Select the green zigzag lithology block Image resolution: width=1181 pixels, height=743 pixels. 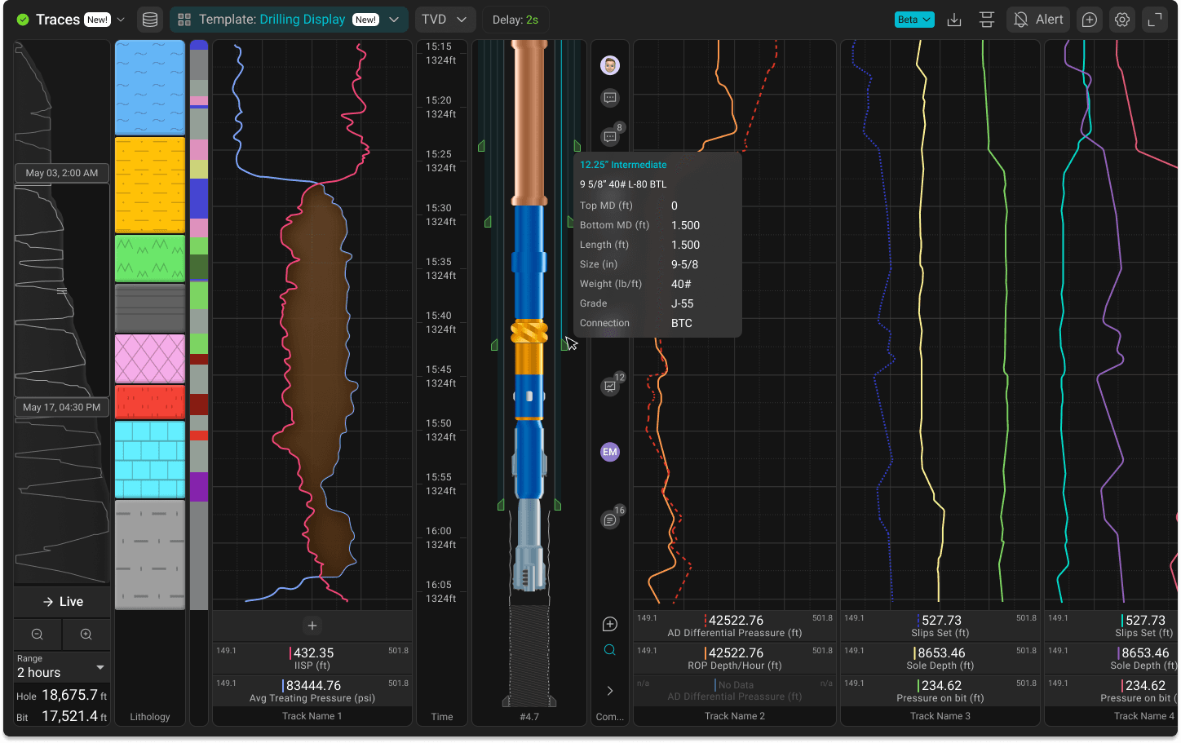coord(150,259)
